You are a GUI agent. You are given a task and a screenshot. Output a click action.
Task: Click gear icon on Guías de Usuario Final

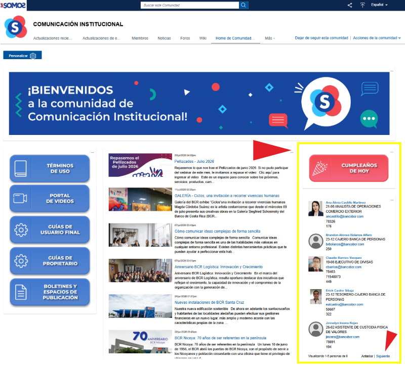pyautogui.click(x=21, y=230)
